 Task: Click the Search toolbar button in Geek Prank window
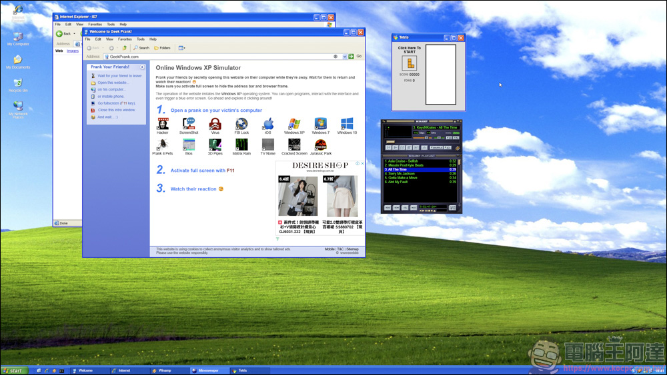click(141, 48)
